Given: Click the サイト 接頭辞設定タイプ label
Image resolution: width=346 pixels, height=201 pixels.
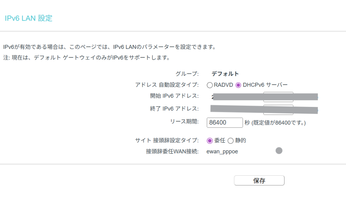Looking at the screenshot, I should pos(167,140).
